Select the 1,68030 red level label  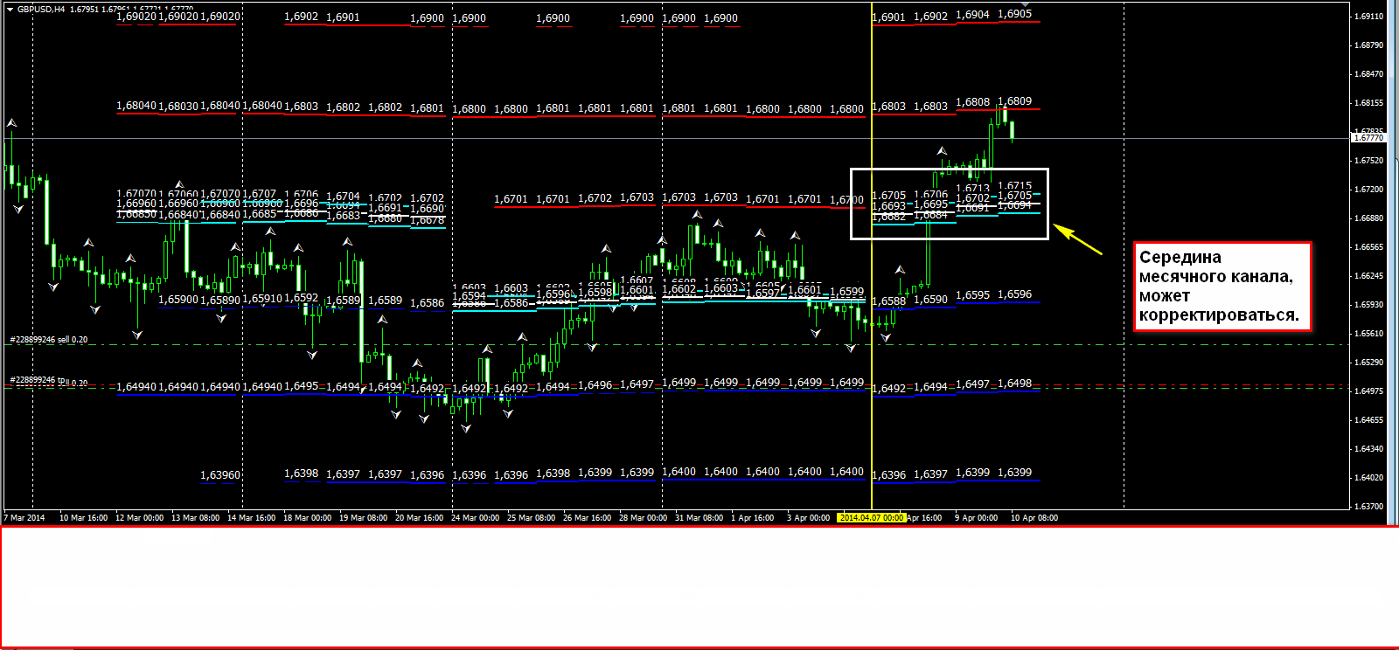pos(178,106)
